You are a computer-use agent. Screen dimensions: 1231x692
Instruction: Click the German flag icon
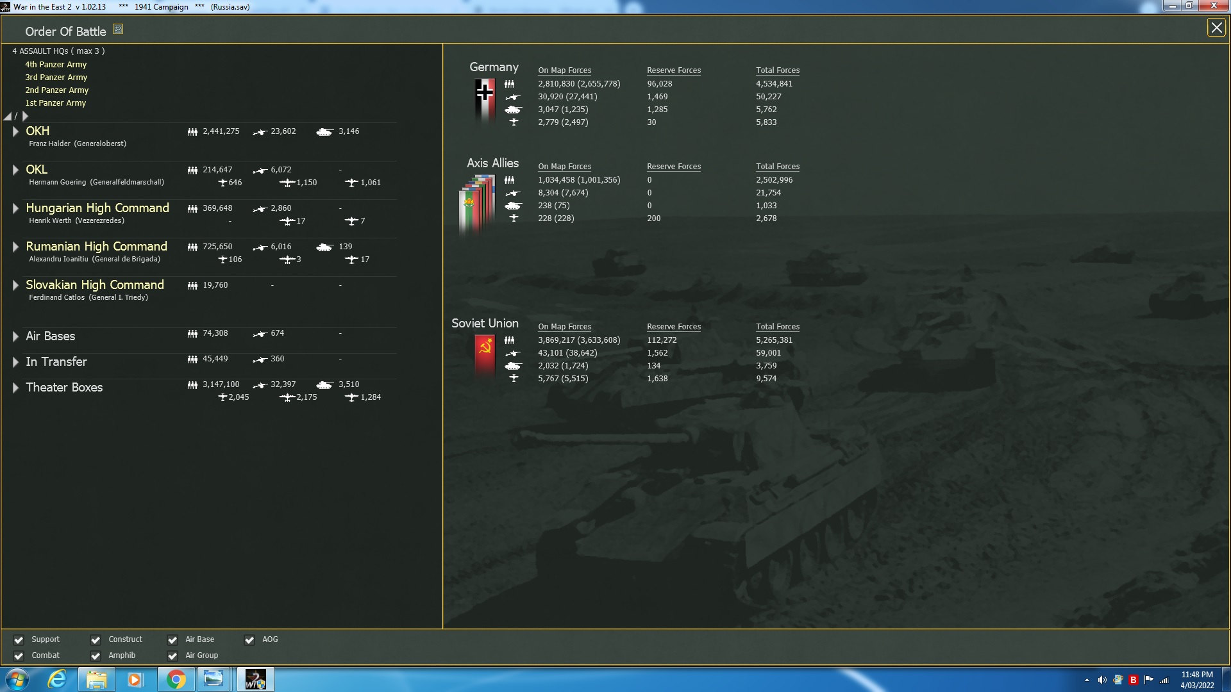[x=485, y=100]
